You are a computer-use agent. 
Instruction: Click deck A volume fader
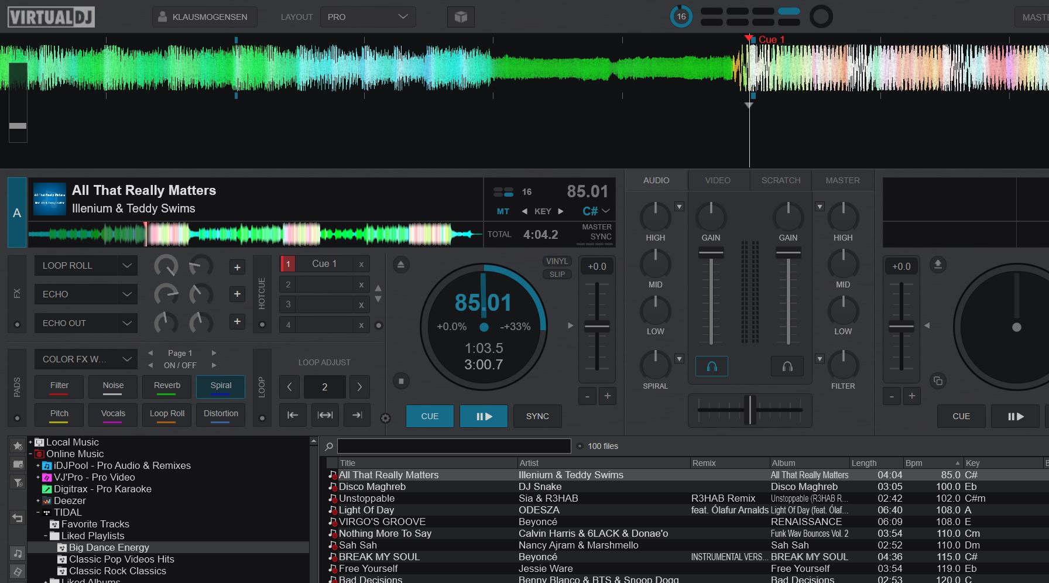pyautogui.click(x=711, y=253)
